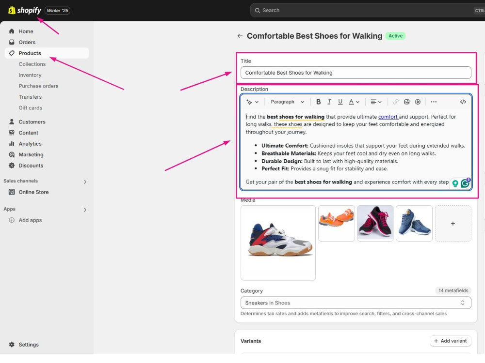This screenshot has width=485, height=363.
Task: Go to Inventory
Action: (x=30, y=75)
